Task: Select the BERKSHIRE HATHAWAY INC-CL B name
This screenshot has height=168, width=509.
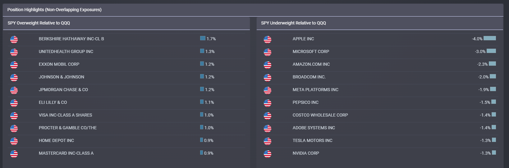Action: [x=71, y=39]
